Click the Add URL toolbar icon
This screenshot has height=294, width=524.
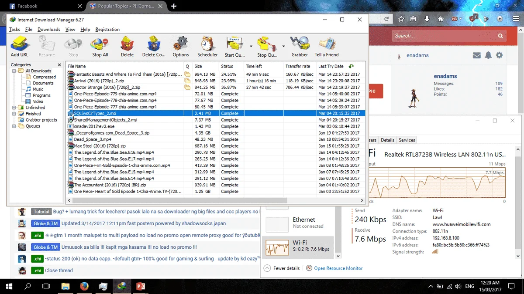[20, 47]
